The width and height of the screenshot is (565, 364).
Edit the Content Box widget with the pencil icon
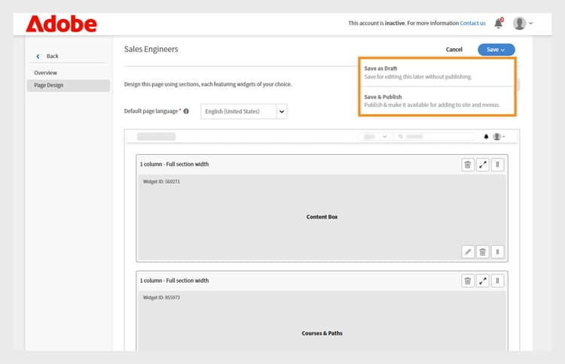pyautogui.click(x=468, y=252)
